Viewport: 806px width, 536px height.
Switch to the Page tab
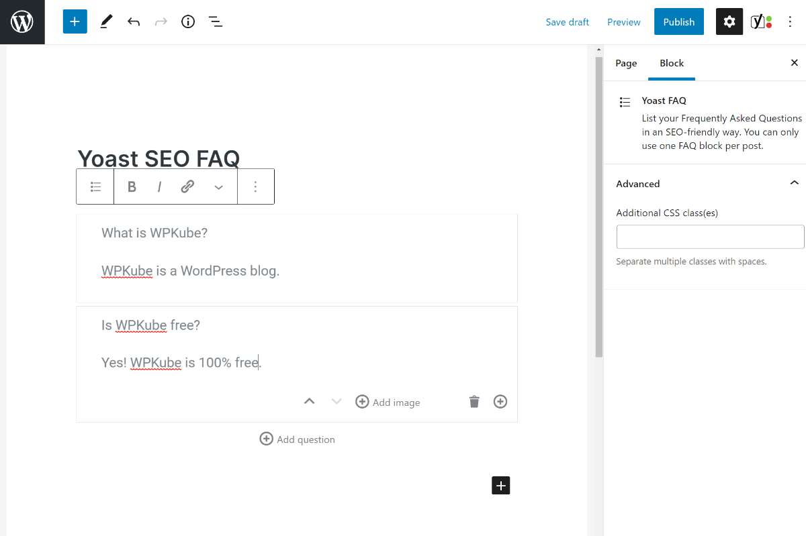tap(625, 63)
